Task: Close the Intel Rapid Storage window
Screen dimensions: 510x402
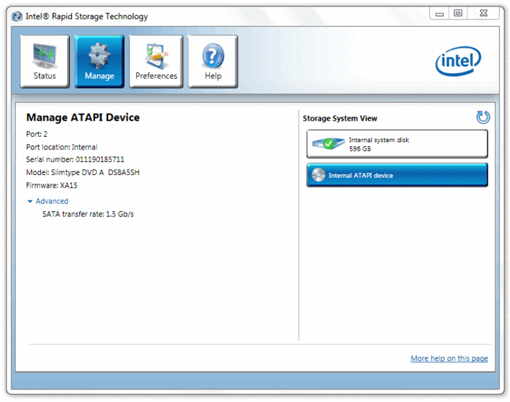Action: pos(483,13)
